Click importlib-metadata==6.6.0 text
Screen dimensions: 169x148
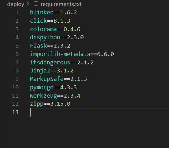click(72, 54)
